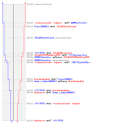
Task: Click [BAER]minator in the 15:46 mp5navy kill
Action: (x=43, y=57)
